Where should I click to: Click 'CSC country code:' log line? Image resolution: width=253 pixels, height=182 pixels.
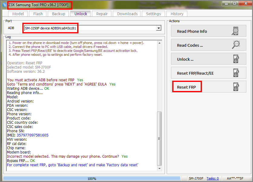[22, 123]
